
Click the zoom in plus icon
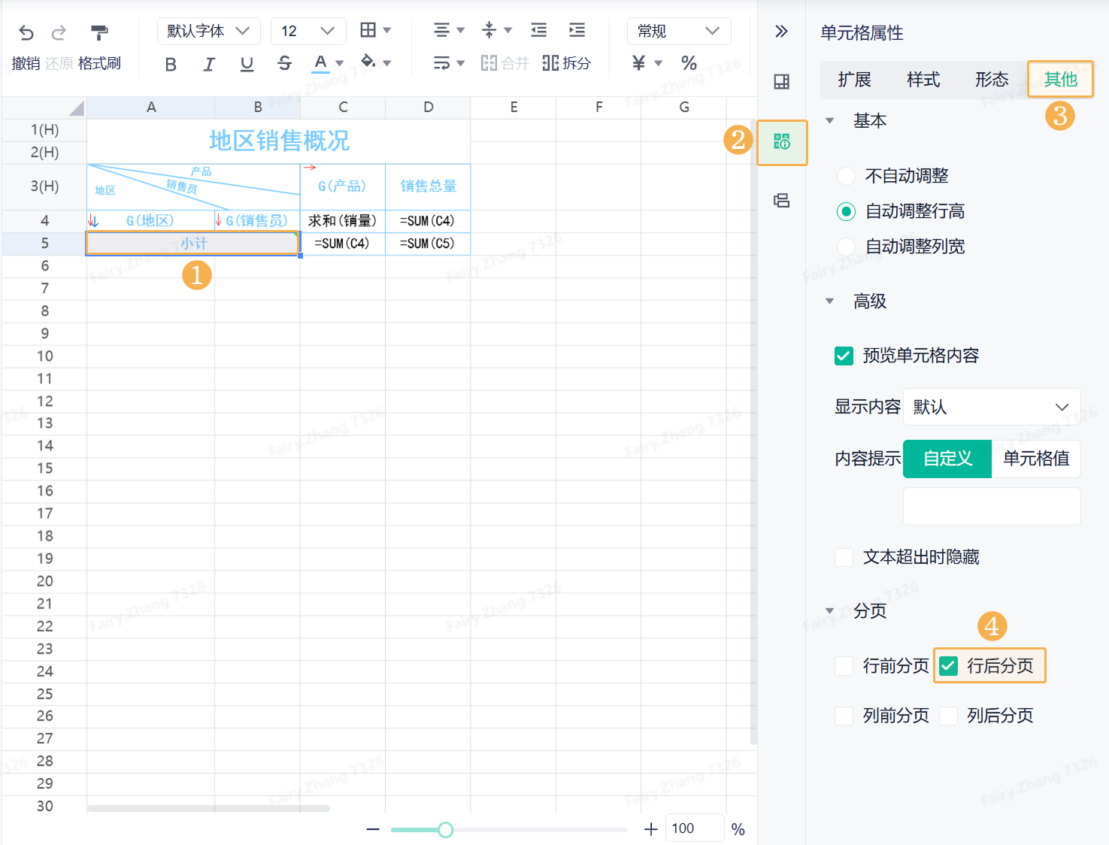pos(651,829)
